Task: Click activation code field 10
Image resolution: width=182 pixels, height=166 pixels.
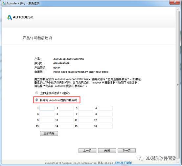Action: click(x=66, y=120)
